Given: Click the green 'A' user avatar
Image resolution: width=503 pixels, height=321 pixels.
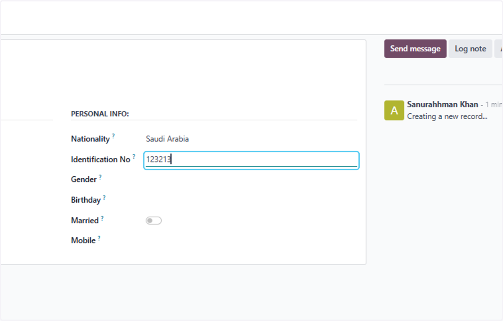Looking at the screenshot, I should point(394,110).
